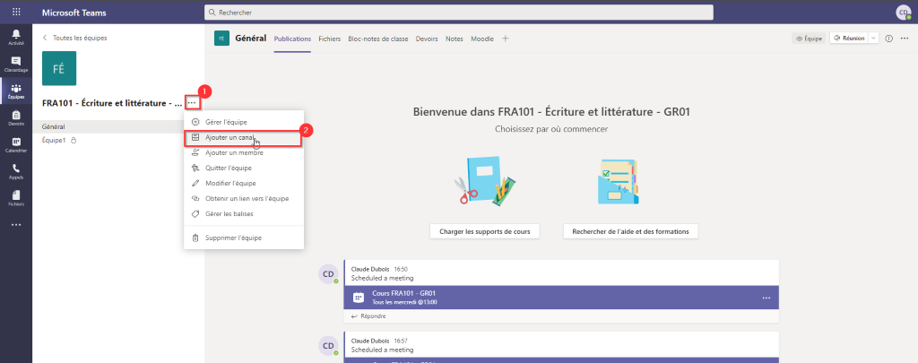Viewport: 918px width, 363px height.
Task: Click the CD avatar on 16:50 post
Action: [328, 274]
